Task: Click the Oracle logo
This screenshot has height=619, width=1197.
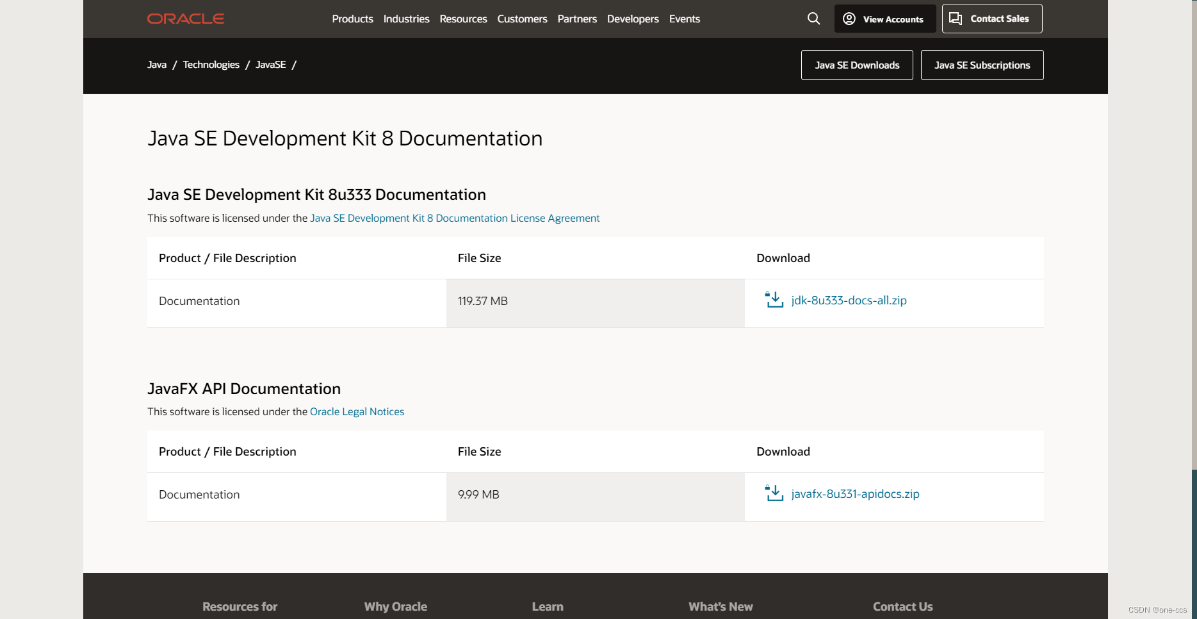Action: pyautogui.click(x=186, y=19)
